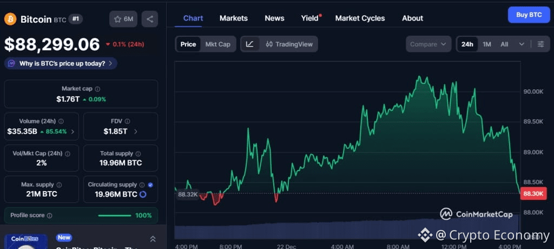Click the Total supply info icon

[138, 154]
